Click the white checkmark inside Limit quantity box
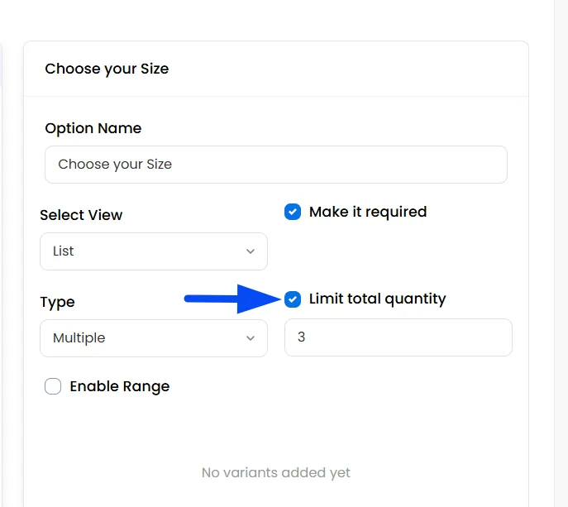 (293, 299)
